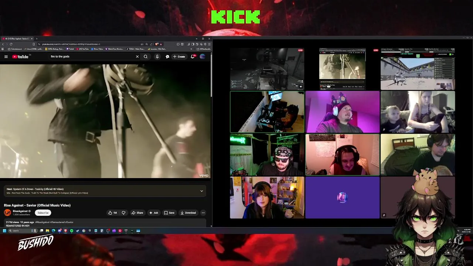Select the first live stream thumbnail (dark game)
This screenshot has height=266, width=473.
click(267, 69)
